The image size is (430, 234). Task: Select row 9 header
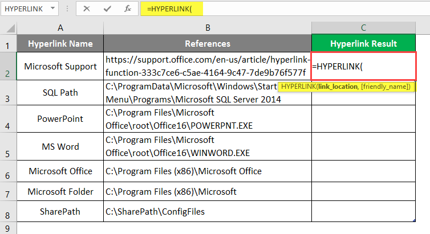click(x=8, y=228)
